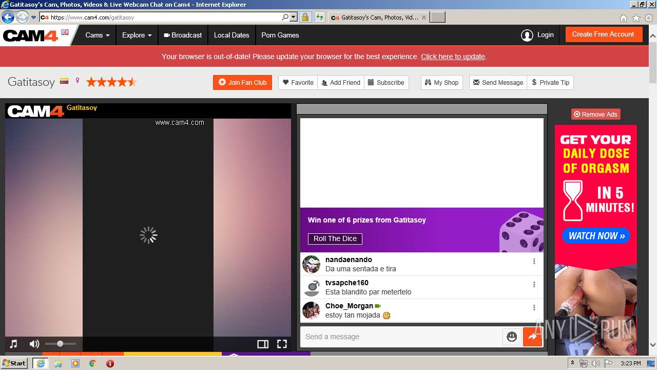Open browser favorites star
This screenshot has width=657, height=370.
click(636, 18)
